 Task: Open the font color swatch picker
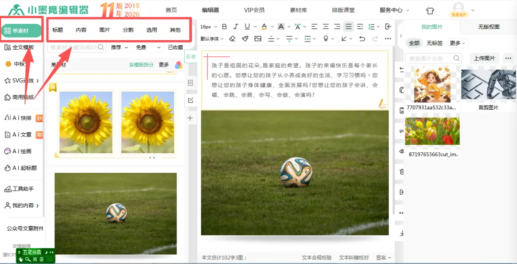[x=264, y=27]
